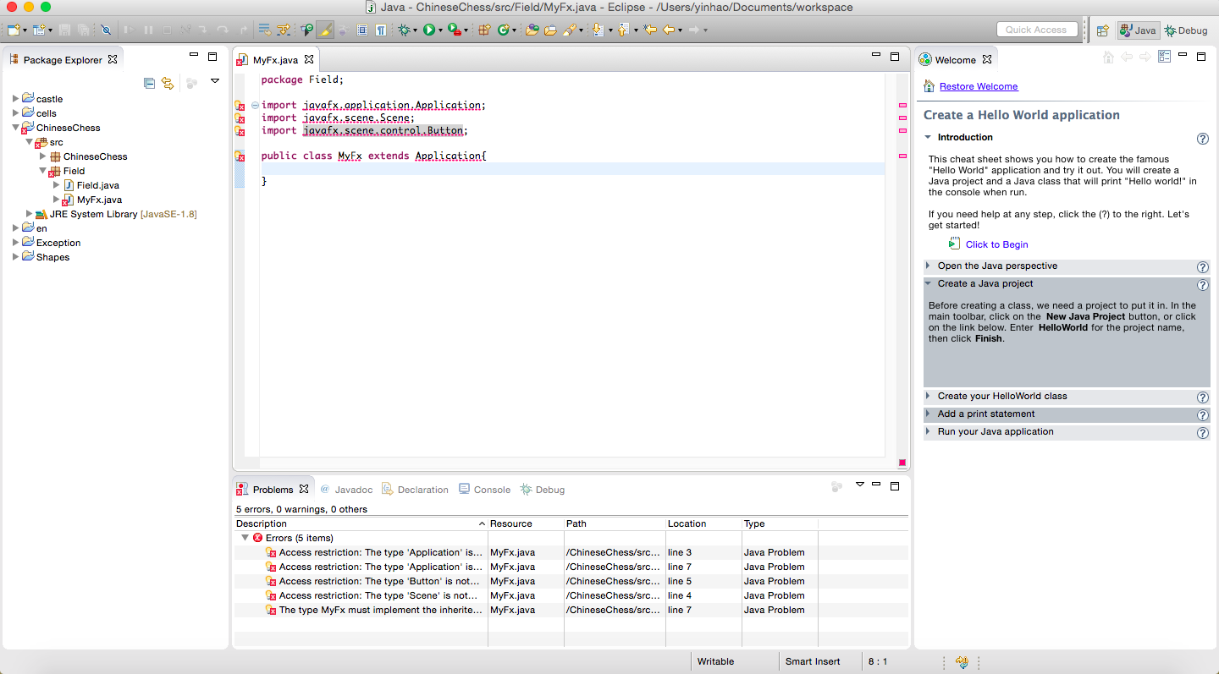
Task: Switch to the Declaration tab
Action: [415, 490]
